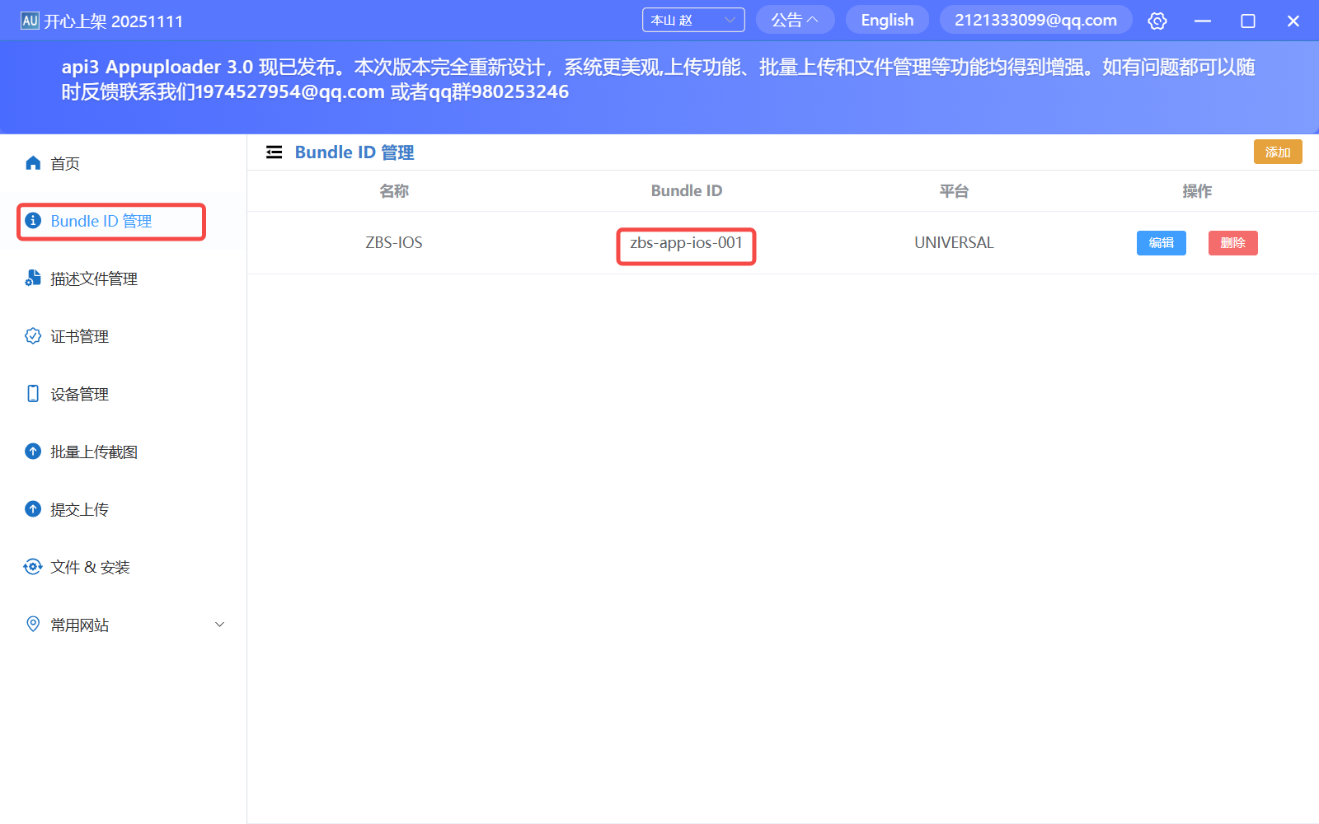Screen dimensions: 1319x824
Task: Open 证书管理 via its badge icon
Action: pos(33,335)
